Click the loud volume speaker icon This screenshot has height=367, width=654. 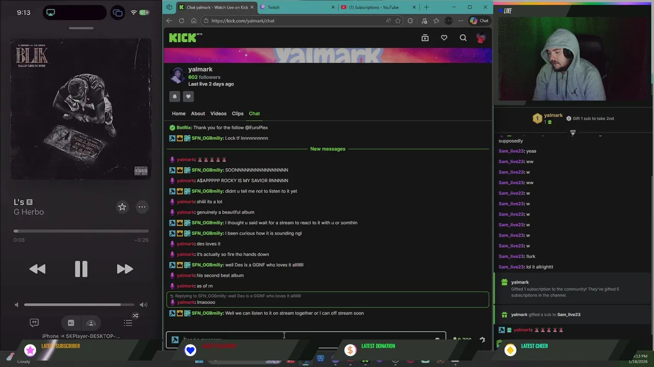pyautogui.click(x=144, y=305)
